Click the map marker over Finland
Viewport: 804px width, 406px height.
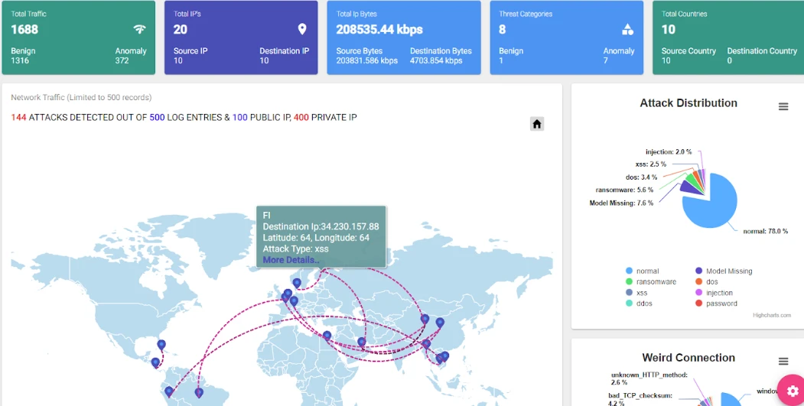pos(297,283)
